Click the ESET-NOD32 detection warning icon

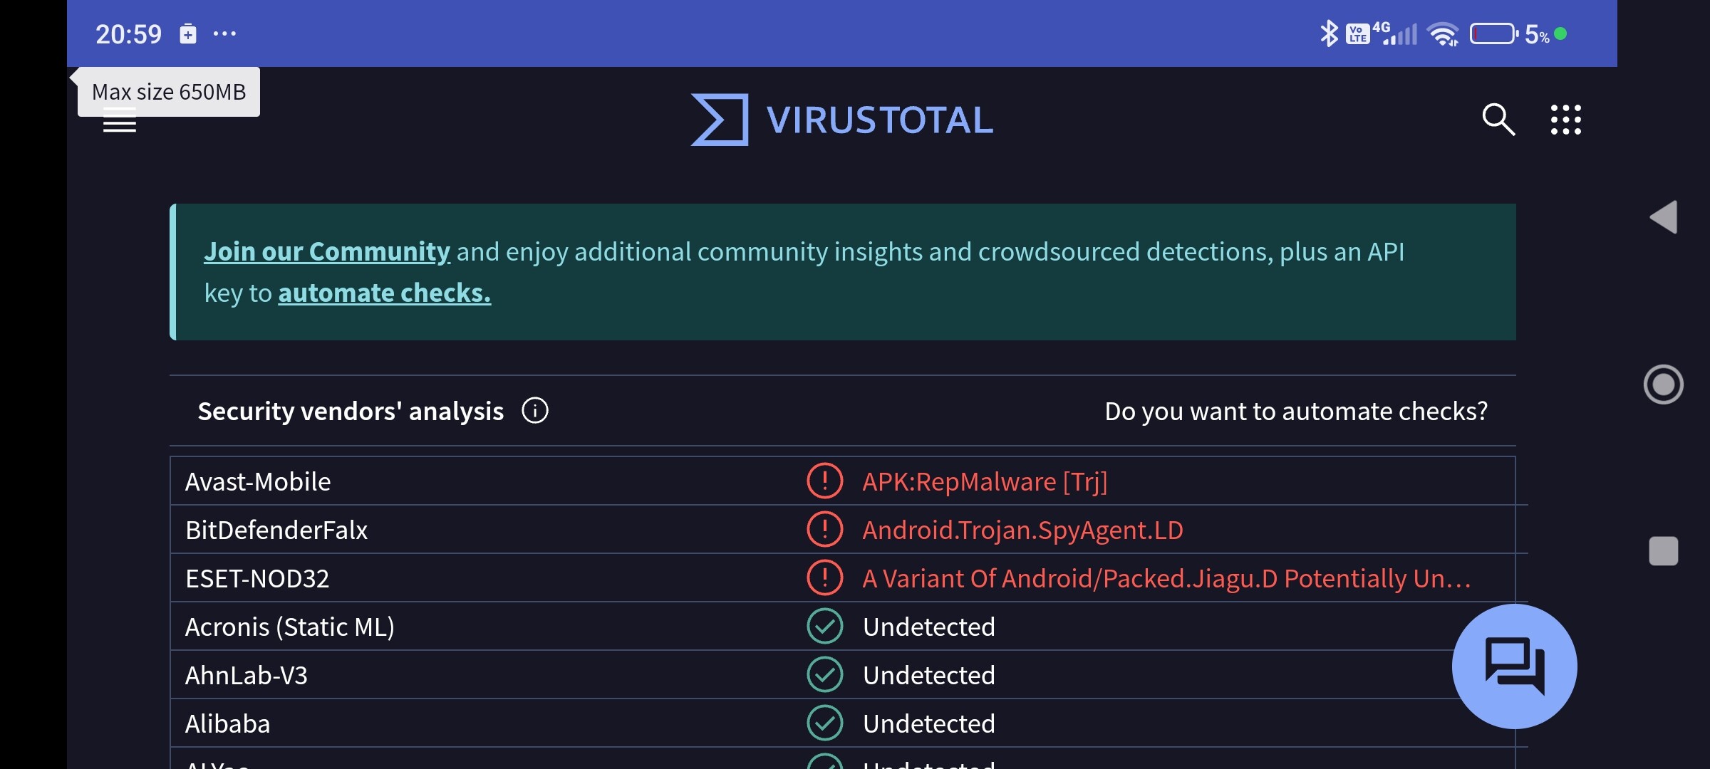point(825,578)
